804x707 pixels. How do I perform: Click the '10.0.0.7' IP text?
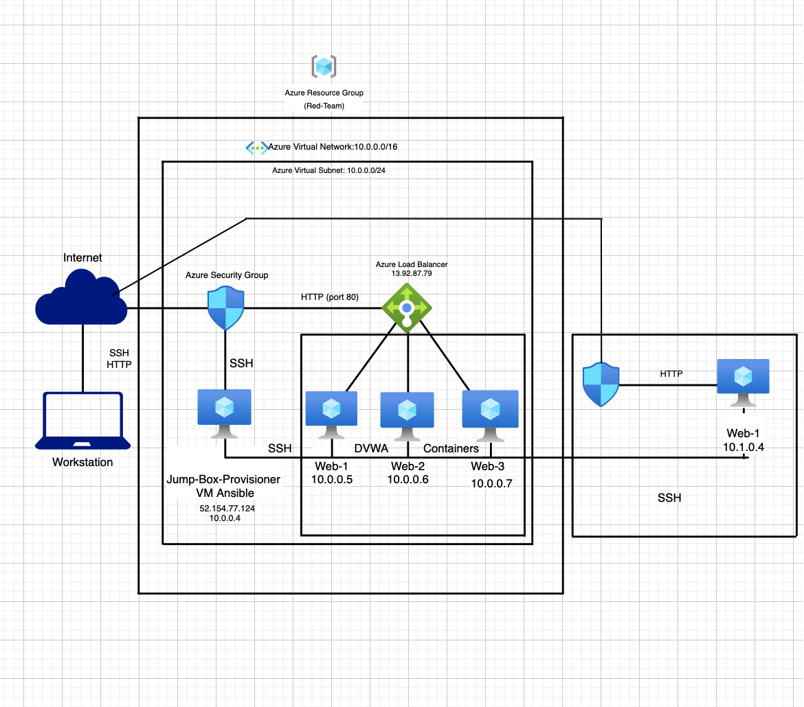pyautogui.click(x=492, y=484)
